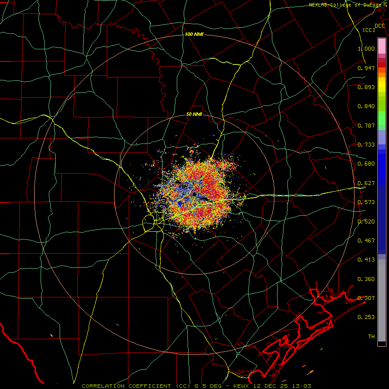Viewport: 389px width, 389px height.
Task: Pick the pink segment at the color bar top
Action: tap(382, 46)
